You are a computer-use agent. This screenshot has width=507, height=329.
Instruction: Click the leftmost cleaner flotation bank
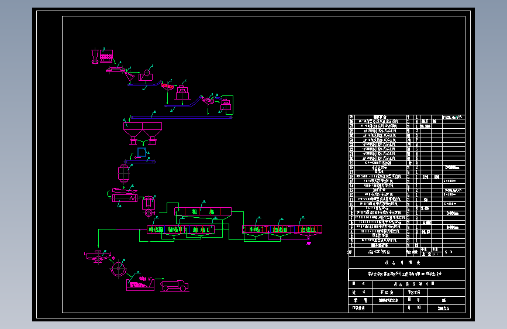pyautogui.click(x=156, y=229)
